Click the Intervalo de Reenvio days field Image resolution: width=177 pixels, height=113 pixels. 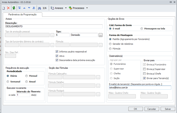[x=23, y=95]
